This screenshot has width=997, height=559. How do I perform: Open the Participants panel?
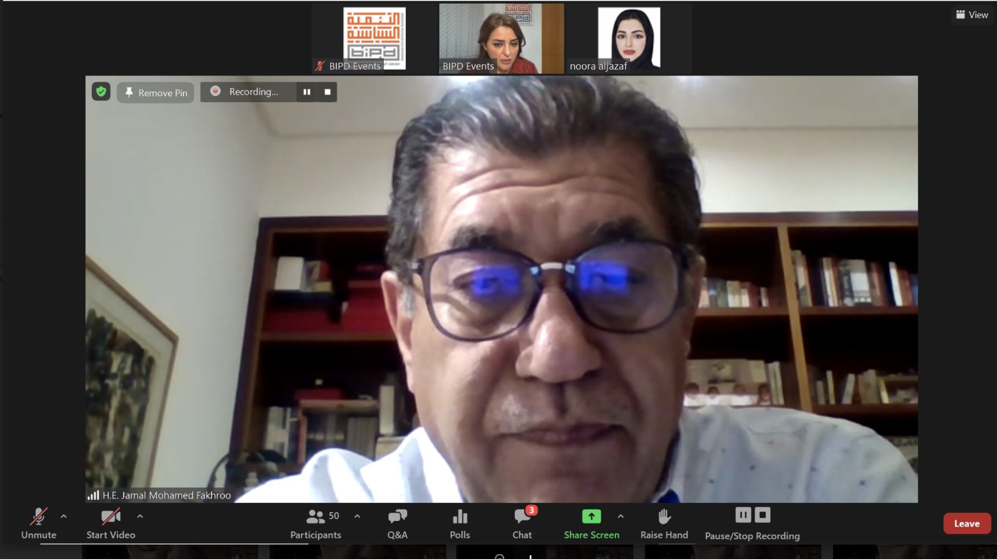[x=315, y=523]
